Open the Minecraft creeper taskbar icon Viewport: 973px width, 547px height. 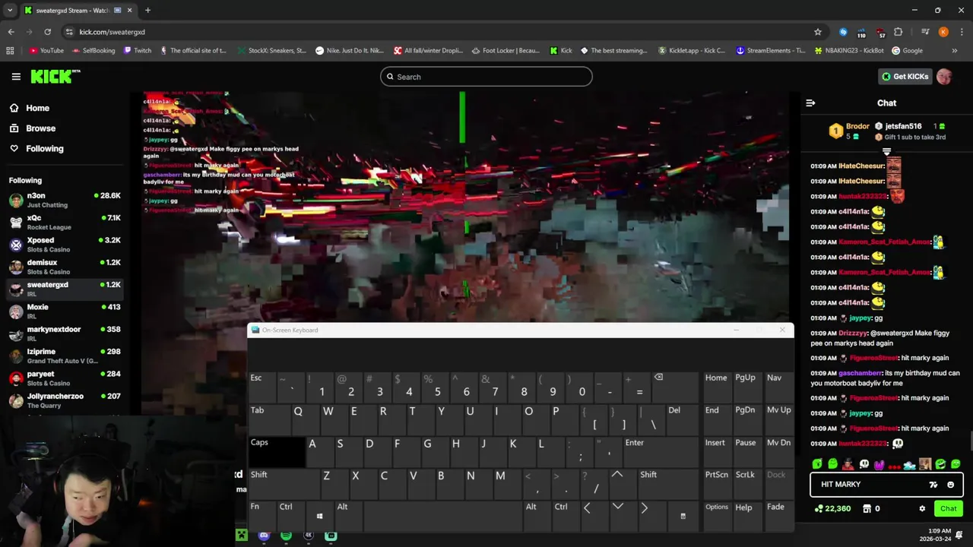242,536
